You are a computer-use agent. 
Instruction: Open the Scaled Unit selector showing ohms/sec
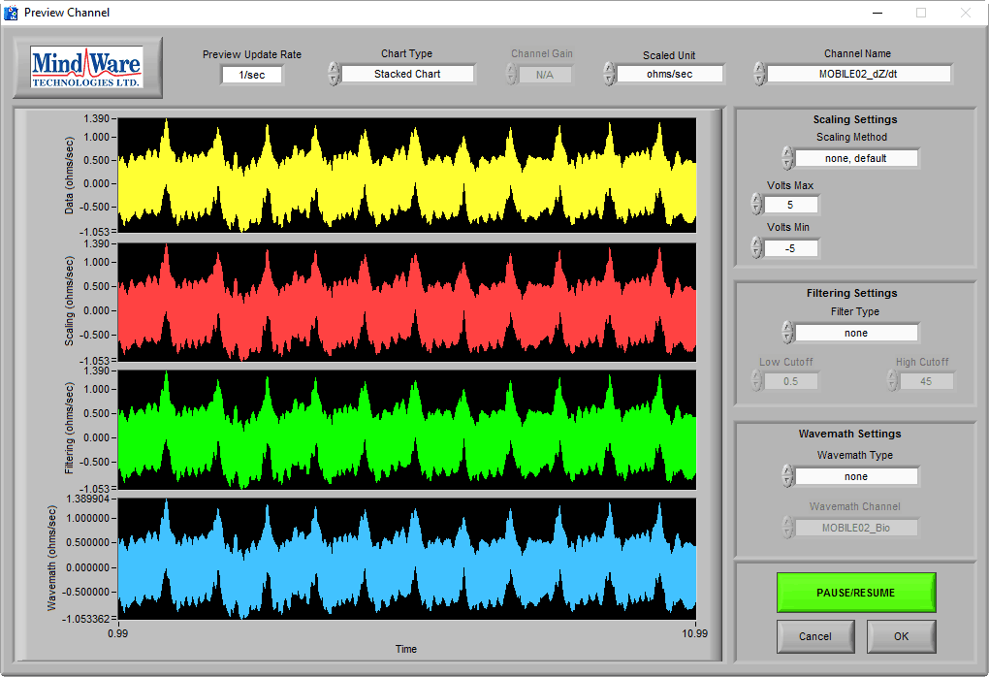pyautogui.click(x=669, y=74)
